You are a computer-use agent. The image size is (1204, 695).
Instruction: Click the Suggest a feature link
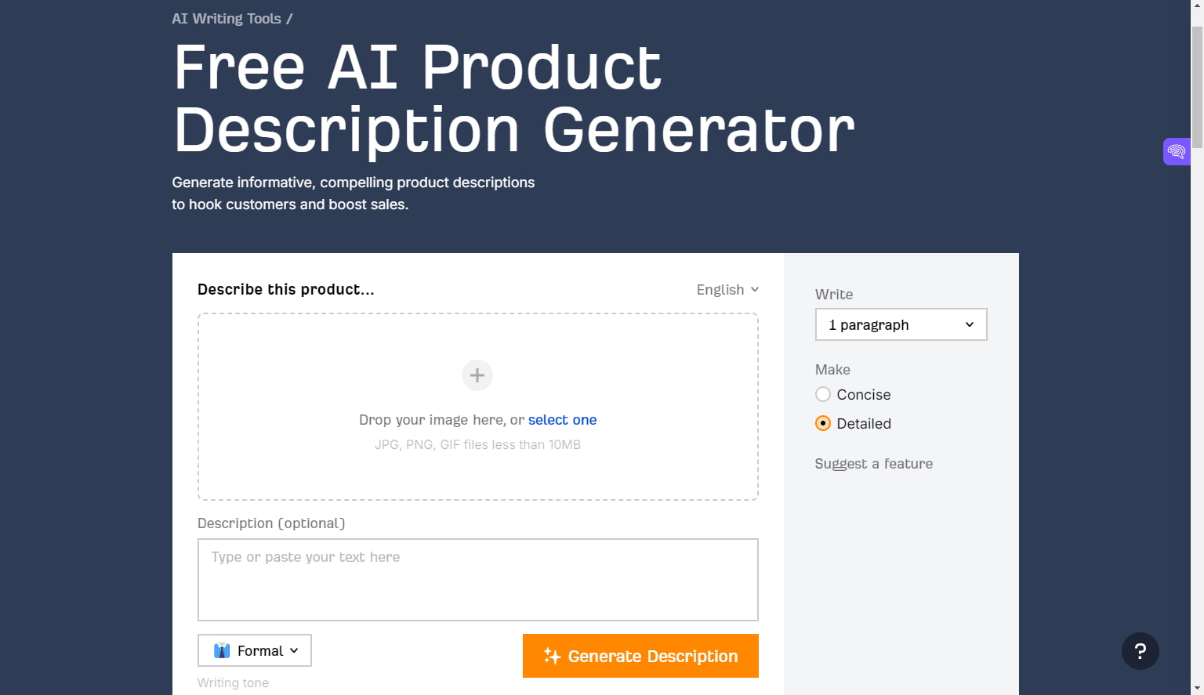[x=873, y=463]
